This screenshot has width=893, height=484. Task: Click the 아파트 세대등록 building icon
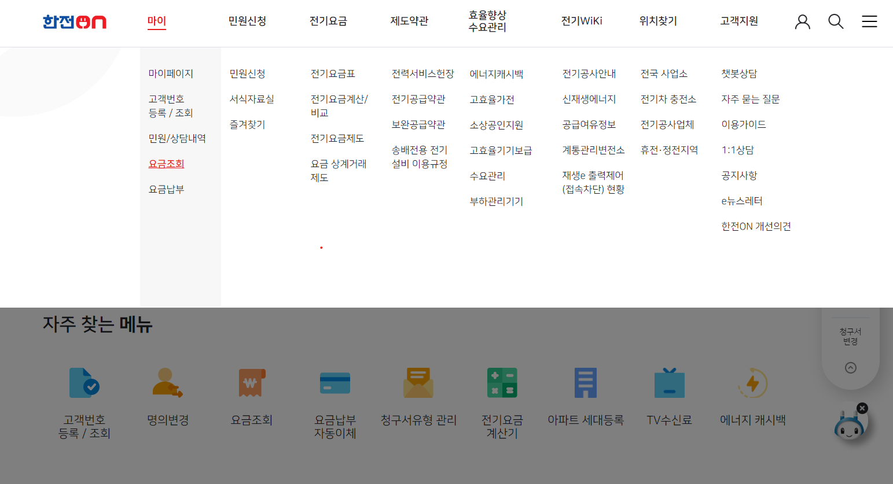[x=586, y=383]
